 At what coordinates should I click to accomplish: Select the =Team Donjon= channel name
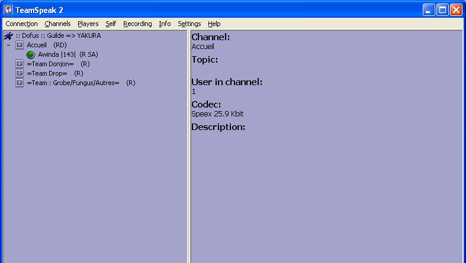[x=50, y=64]
